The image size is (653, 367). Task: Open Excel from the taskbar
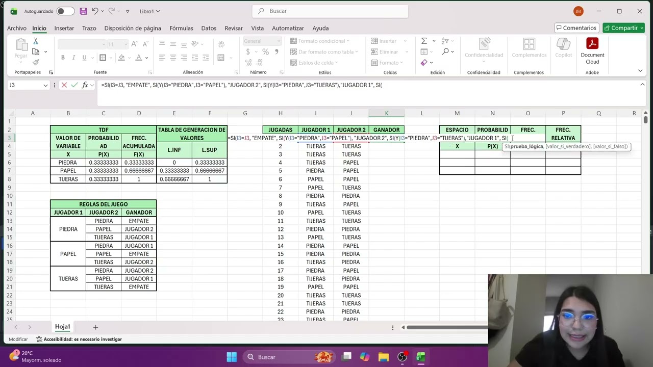click(421, 357)
